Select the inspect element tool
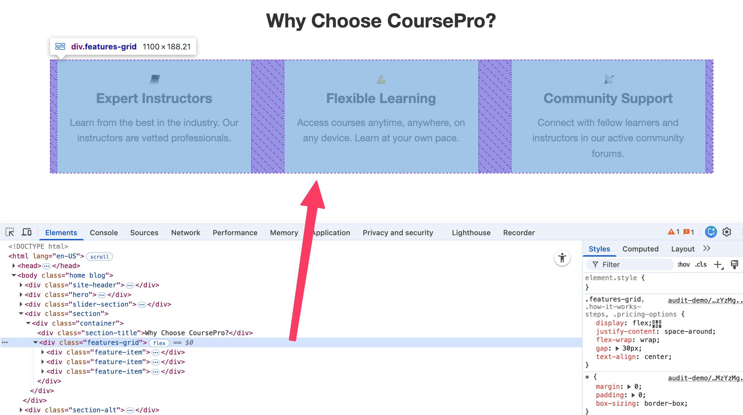 point(9,232)
